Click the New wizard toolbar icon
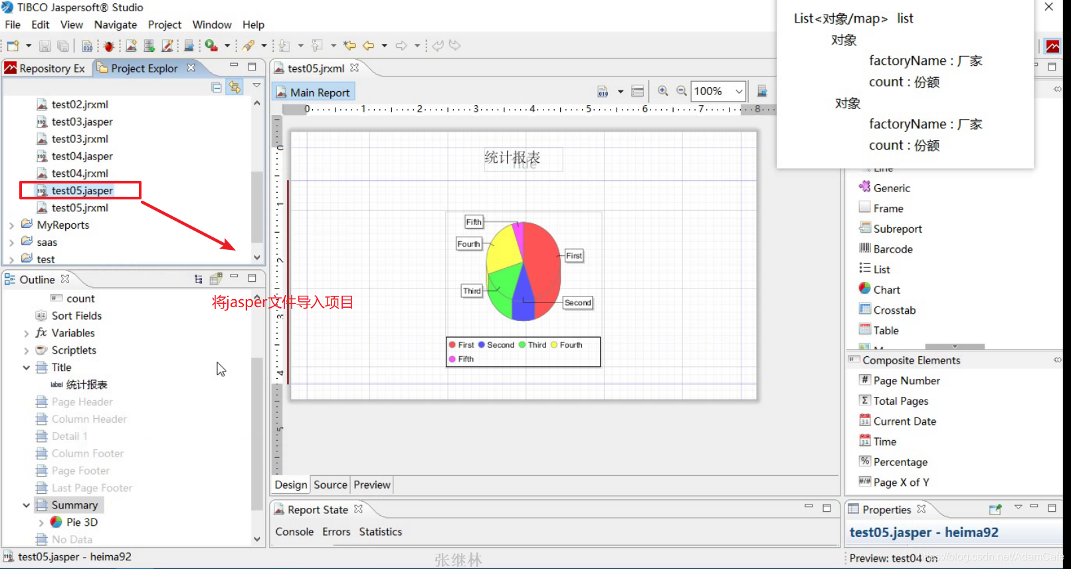Image resolution: width=1071 pixels, height=569 pixels. click(x=13, y=46)
